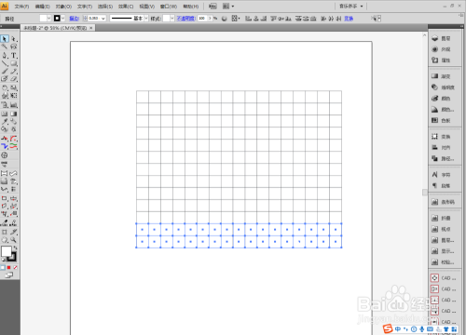Select the Line Segment tool

click(5, 63)
